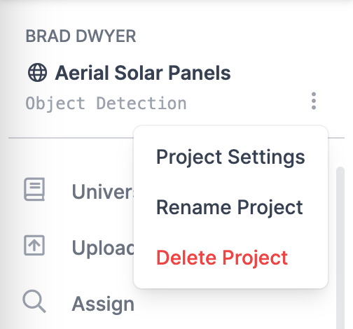
Task: Click empty header space beside BRAD DWYER
Action: click(233, 36)
